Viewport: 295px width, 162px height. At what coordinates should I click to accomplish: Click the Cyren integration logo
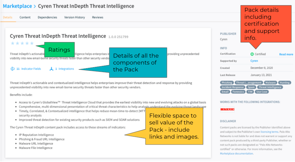point(228,109)
